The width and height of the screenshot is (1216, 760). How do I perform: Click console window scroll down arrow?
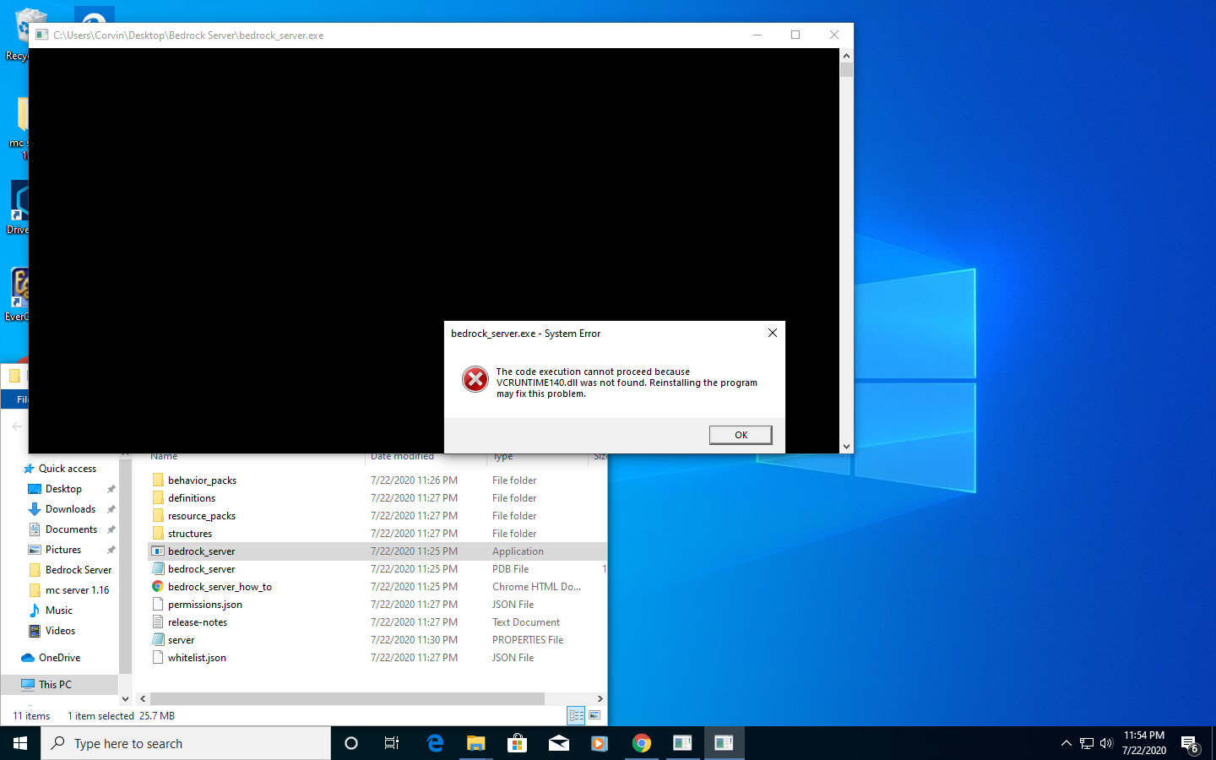(x=846, y=447)
